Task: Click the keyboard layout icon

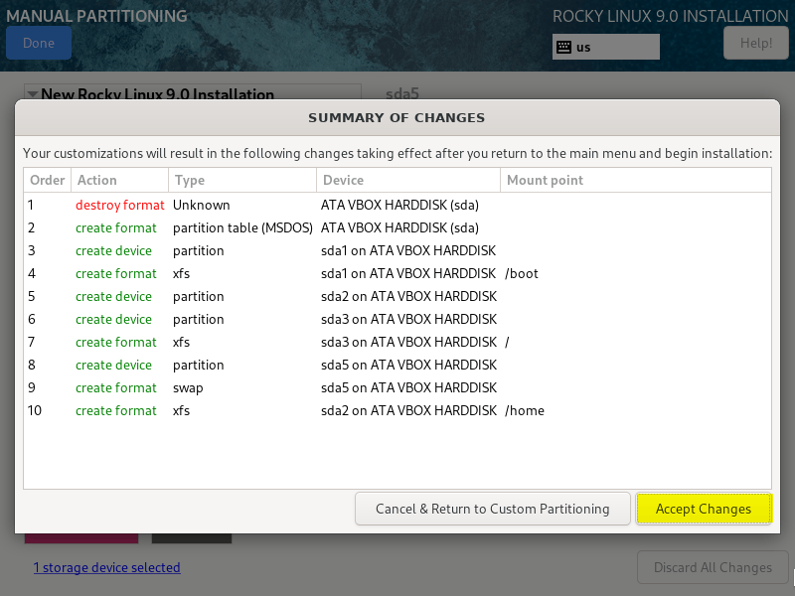Action: tap(563, 47)
